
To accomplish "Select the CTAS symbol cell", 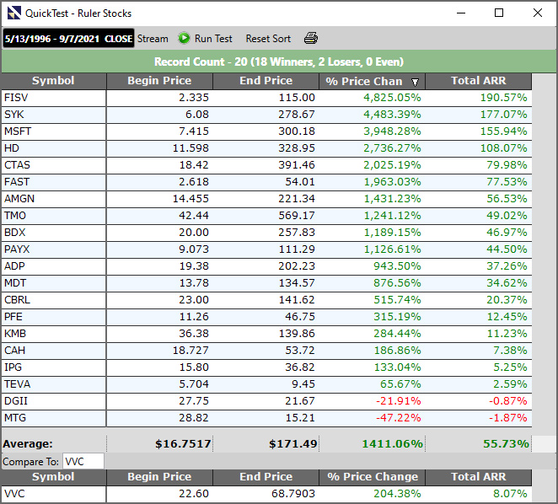I will (53, 165).
